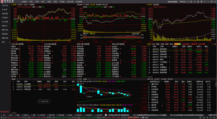Click the 中原证券 logo
Viewport: 217px width, 119px height.
[x=7, y=2]
